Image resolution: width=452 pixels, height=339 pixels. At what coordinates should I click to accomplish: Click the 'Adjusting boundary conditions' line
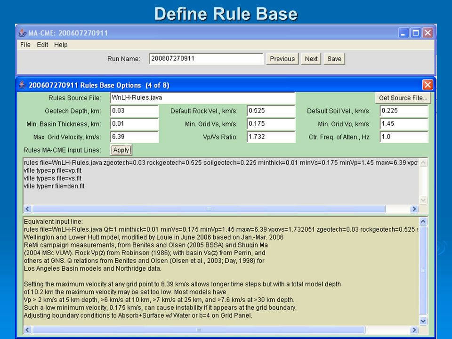(138, 315)
